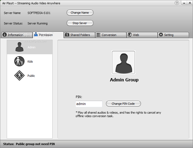This screenshot has width=193, height=148.
Task: Click the Shared Folders tab folder icon
Action: pos(67,35)
